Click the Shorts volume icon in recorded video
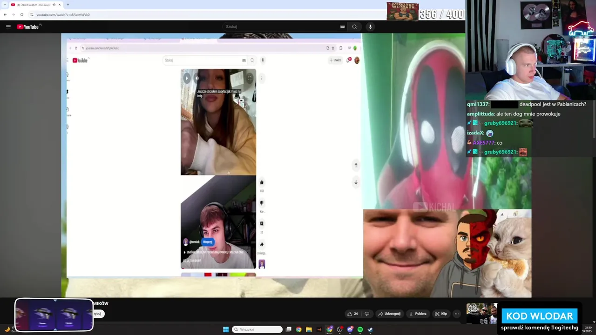 (197, 78)
